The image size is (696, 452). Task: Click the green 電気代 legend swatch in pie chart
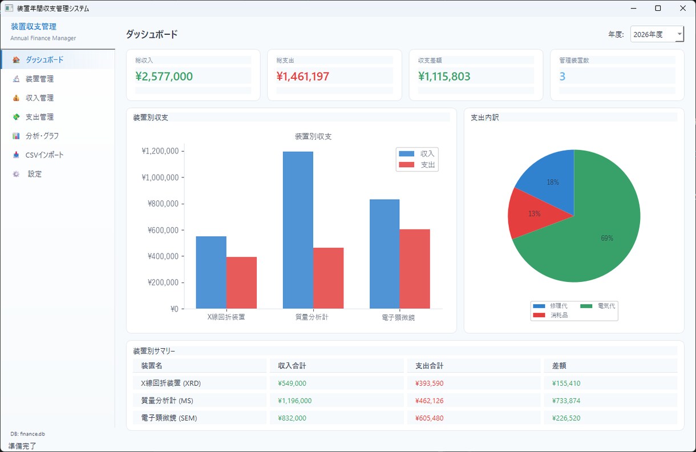(x=586, y=306)
